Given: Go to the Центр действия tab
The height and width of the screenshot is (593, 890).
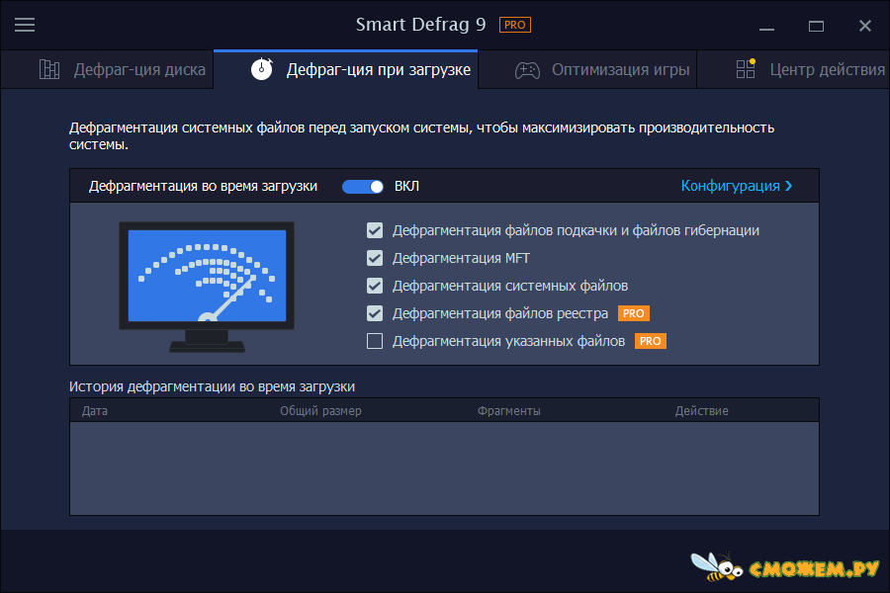Looking at the screenshot, I should coord(793,69).
